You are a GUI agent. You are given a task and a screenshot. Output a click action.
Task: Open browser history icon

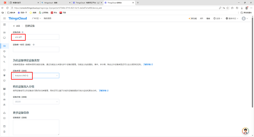point(237,8)
